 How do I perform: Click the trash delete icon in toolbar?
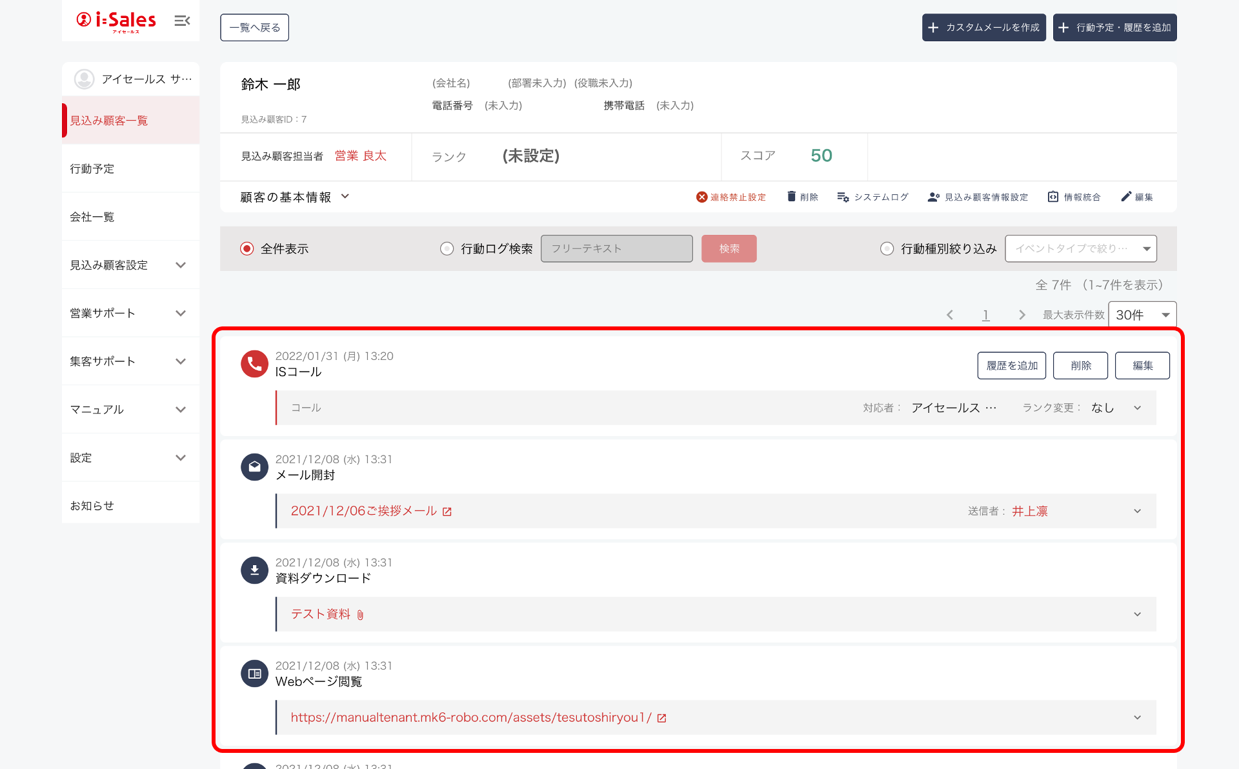click(x=791, y=197)
